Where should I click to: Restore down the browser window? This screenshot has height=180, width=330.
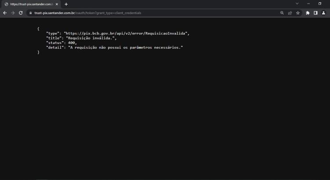[320, 4]
